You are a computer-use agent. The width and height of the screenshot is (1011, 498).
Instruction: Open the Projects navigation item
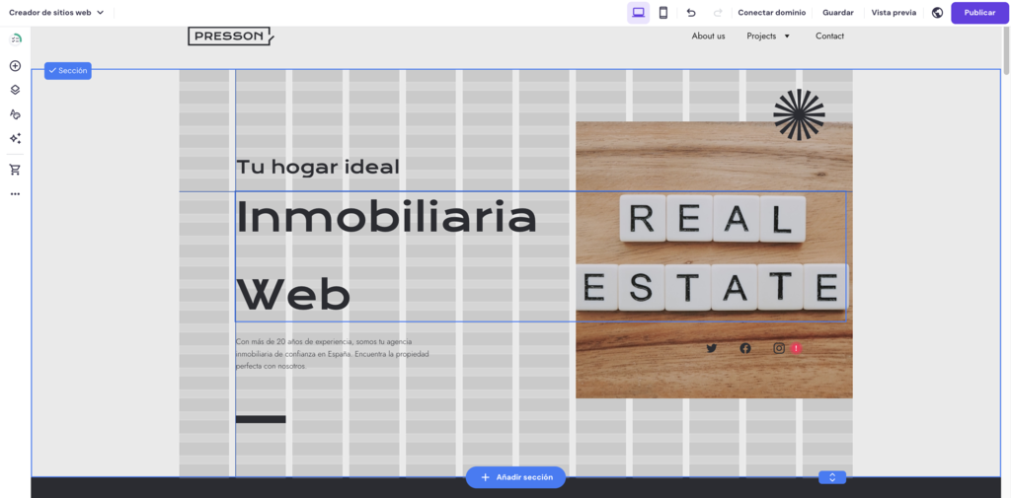761,36
